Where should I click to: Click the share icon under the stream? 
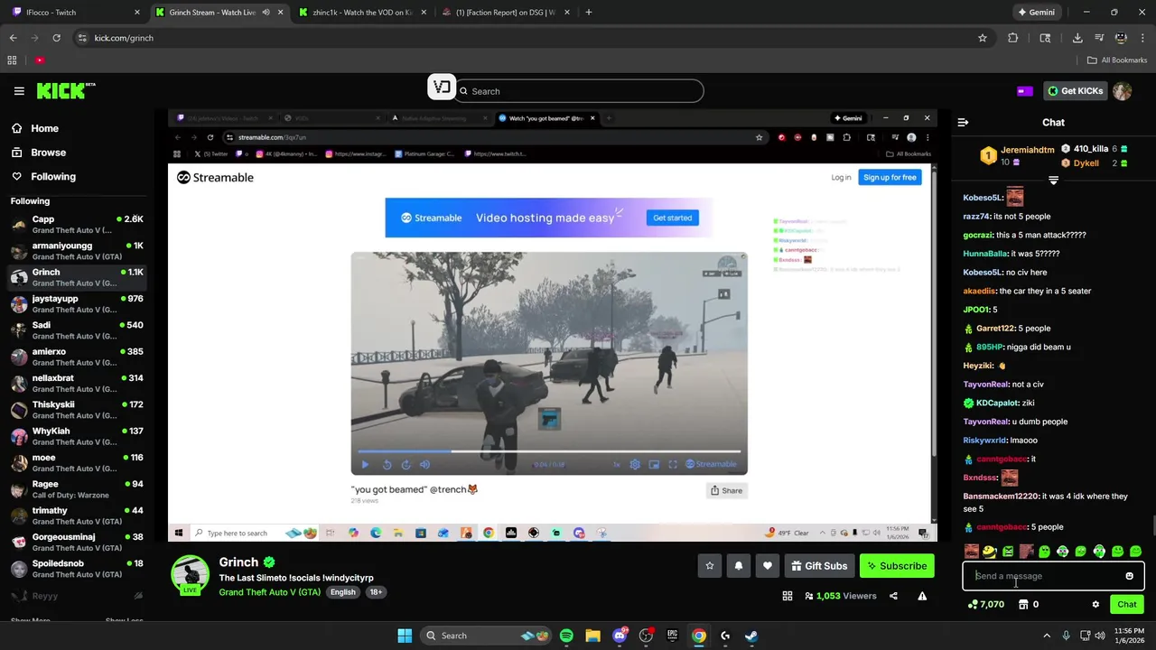coord(893,596)
